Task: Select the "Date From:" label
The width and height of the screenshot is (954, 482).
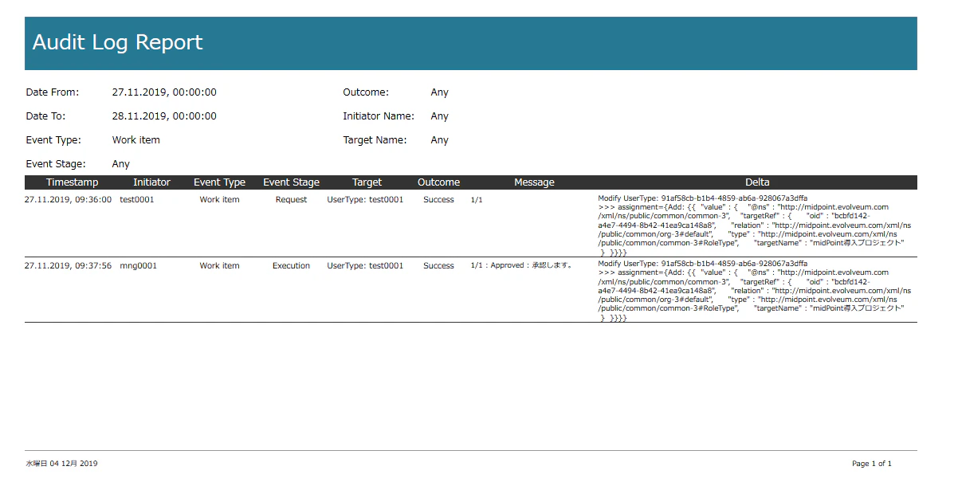Action: (53, 92)
